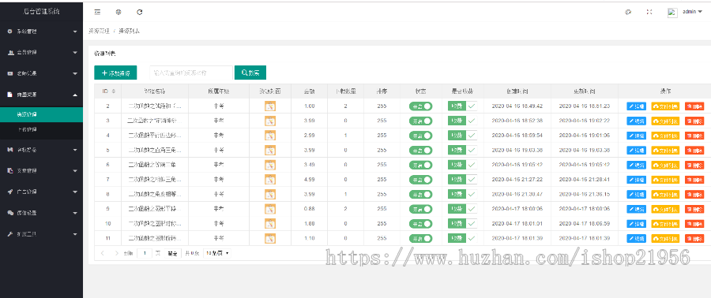The width and height of the screenshot is (711, 298).
Task: Click the admin avatar image
Action: [672, 13]
